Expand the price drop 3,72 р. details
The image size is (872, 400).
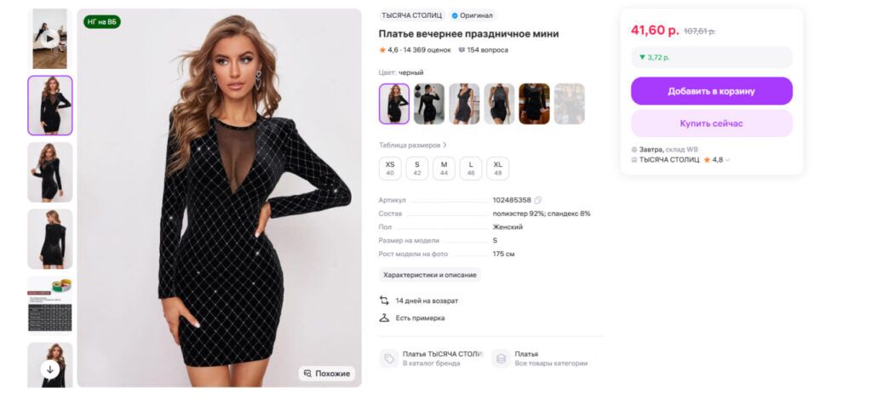coord(711,57)
